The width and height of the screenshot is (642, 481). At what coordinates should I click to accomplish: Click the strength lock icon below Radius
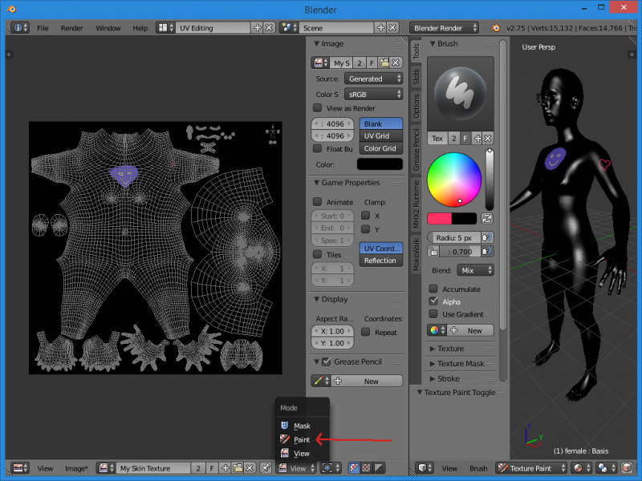(433, 252)
